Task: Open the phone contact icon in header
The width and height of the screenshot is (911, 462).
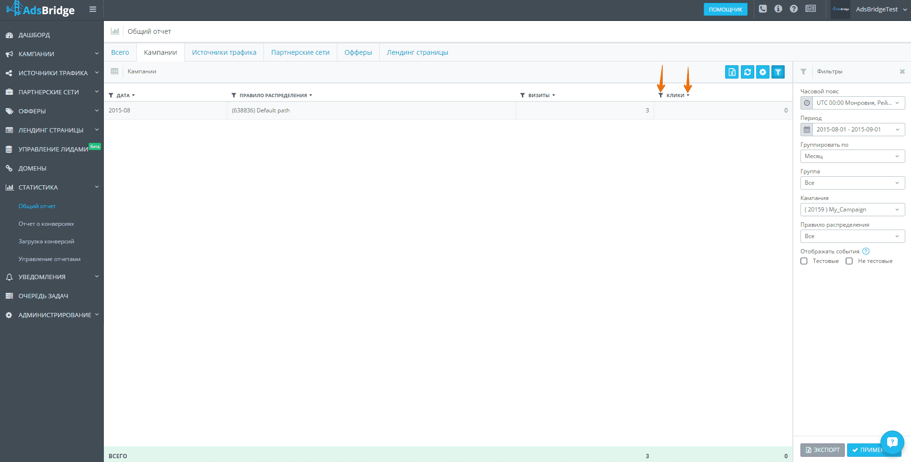Action: click(x=763, y=9)
